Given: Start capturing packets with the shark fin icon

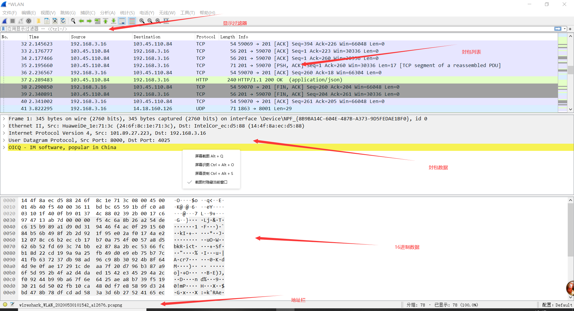Looking at the screenshot, I should click(4, 21).
